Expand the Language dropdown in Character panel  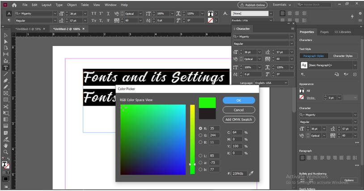286,83
